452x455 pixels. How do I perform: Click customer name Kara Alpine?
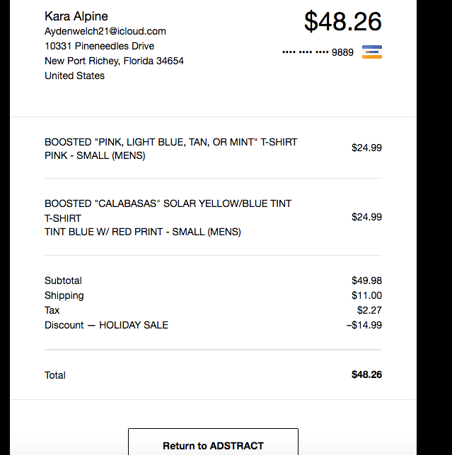76,16
